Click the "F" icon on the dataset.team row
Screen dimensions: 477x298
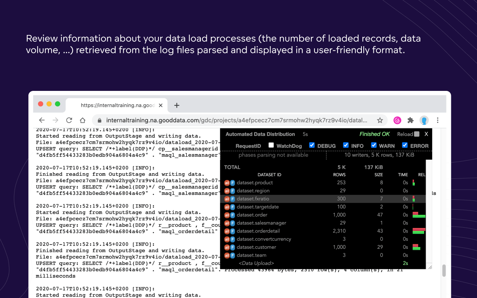point(233,255)
